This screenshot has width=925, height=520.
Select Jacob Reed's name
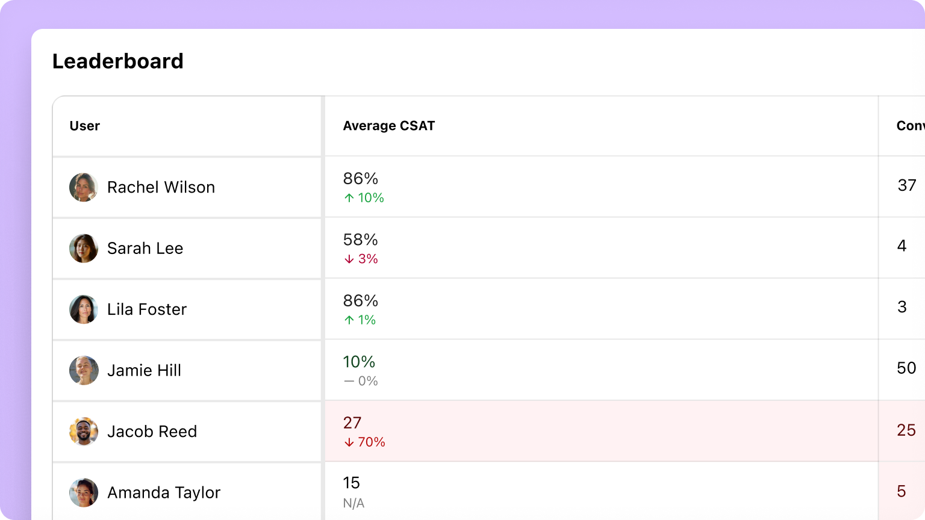[152, 432]
